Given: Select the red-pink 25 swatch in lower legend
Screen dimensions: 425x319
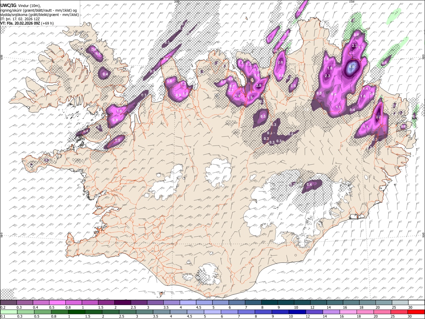Looking at the screenshot, I should point(399,312).
